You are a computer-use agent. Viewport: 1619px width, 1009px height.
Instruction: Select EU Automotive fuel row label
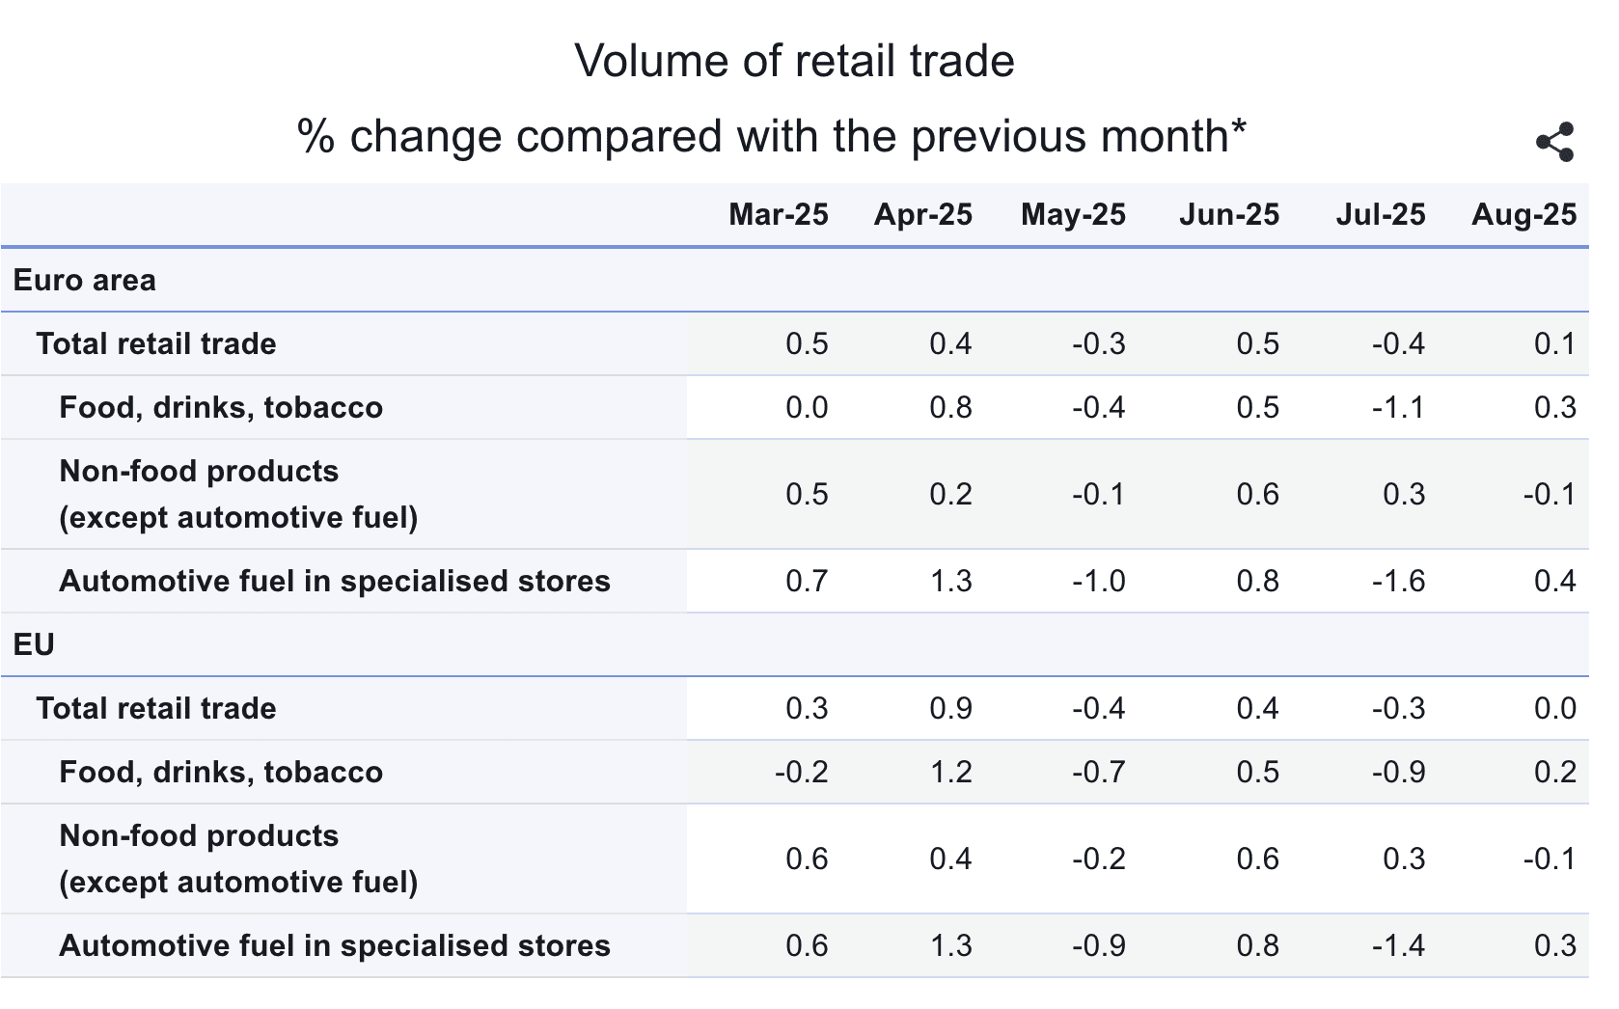[x=335, y=945]
